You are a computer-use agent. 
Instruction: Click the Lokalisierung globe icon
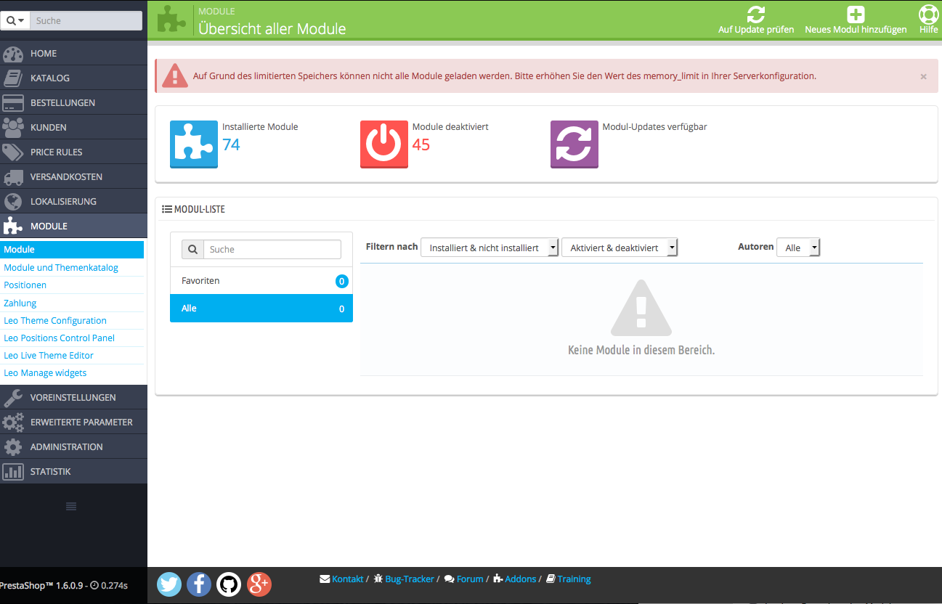tap(13, 202)
